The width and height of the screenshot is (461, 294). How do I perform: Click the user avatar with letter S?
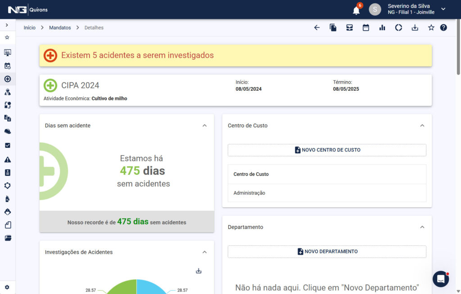[375, 9]
